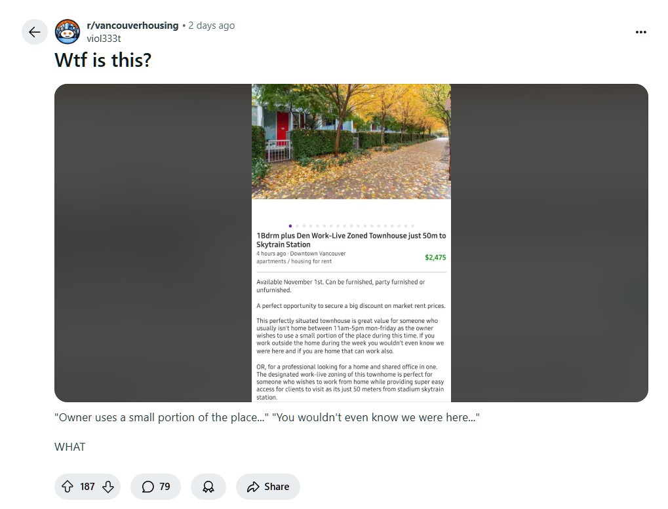
Task: Open the listing screenshot image
Action: [351, 242]
